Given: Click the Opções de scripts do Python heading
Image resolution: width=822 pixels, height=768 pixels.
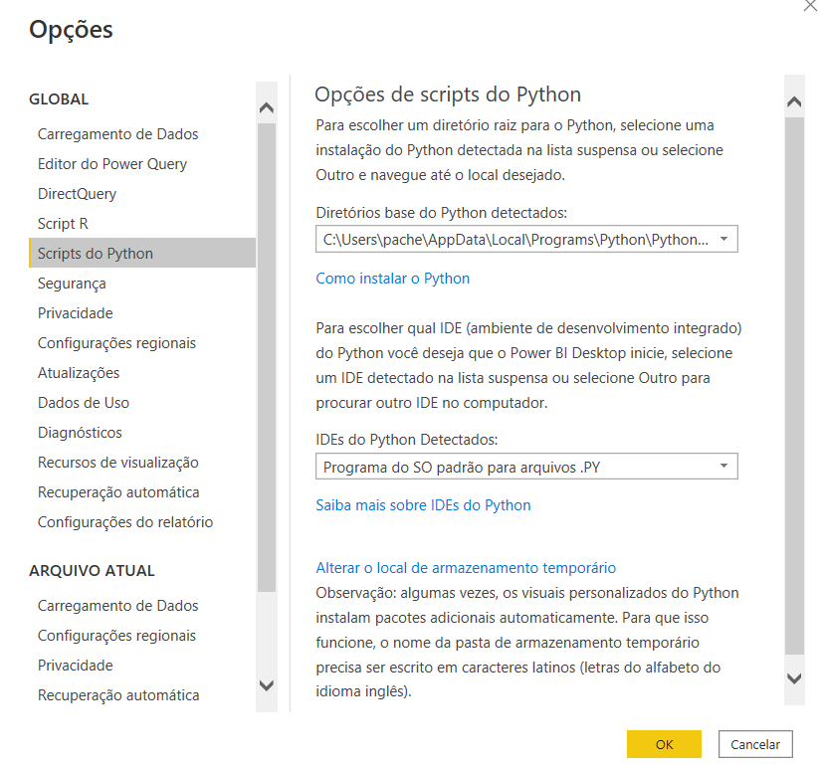Looking at the screenshot, I should [x=448, y=95].
